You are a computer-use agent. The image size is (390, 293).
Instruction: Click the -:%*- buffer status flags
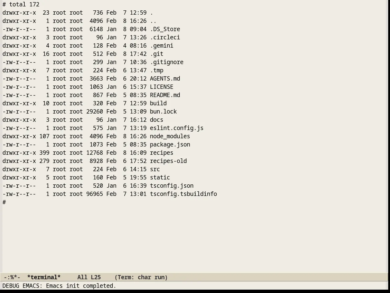point(12,277)
